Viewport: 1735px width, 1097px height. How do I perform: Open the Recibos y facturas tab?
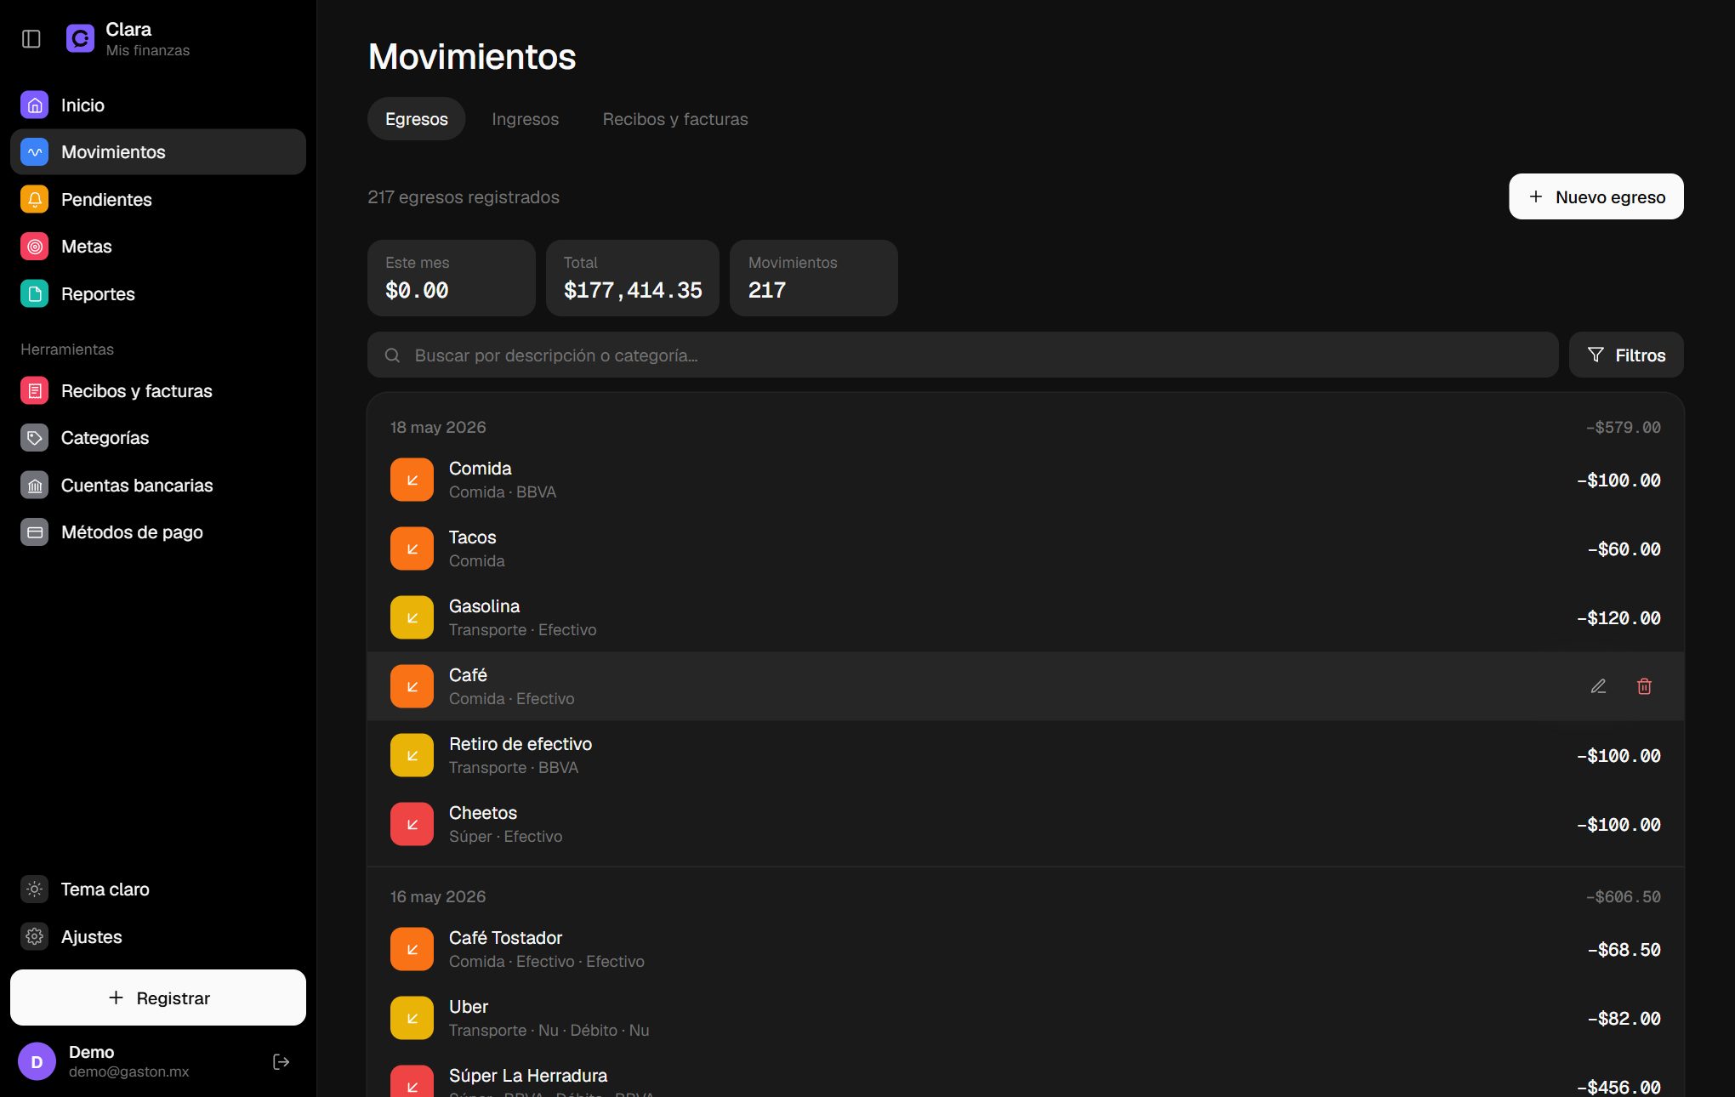coord(675,119)
